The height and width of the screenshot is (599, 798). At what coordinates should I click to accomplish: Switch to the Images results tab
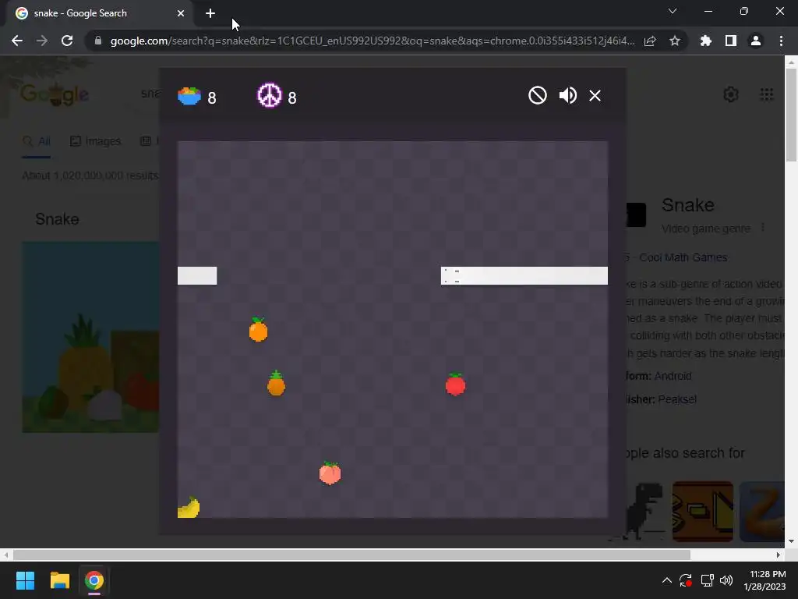tap(96, 141)
